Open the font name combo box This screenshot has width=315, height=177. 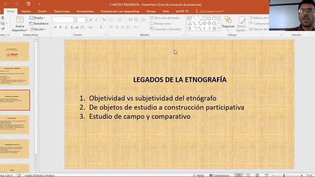[64, 20]
